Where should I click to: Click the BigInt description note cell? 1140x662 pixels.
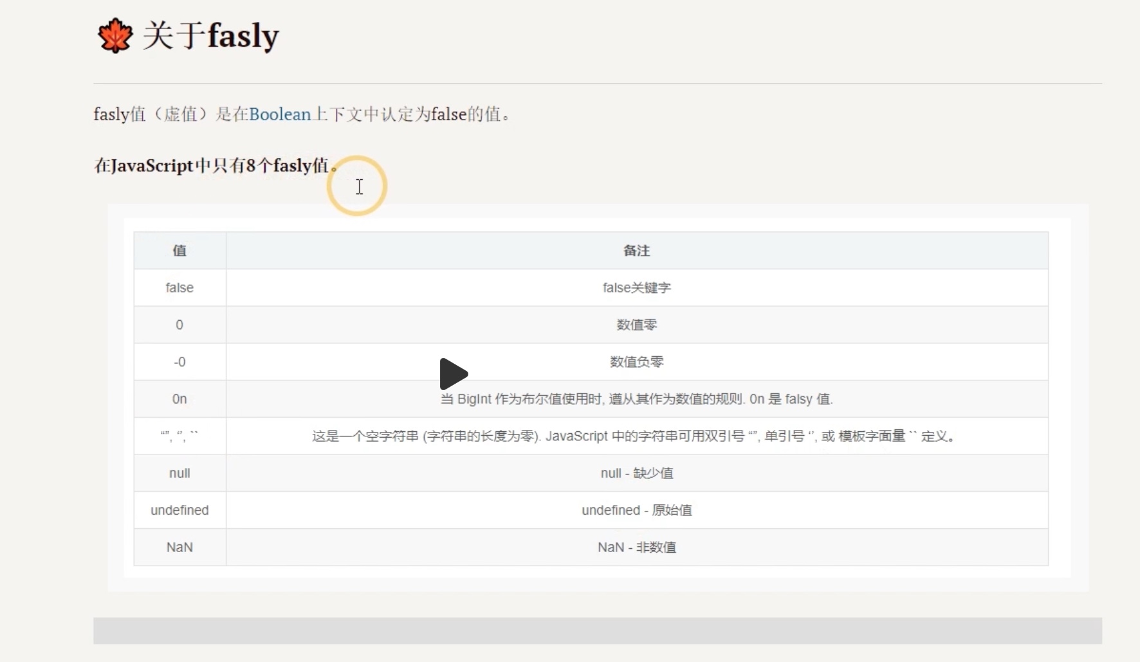[637, 399]
